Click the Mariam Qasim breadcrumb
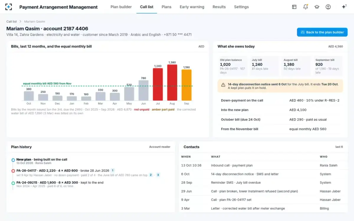Viewport: 354px width, 221px height. click(35, 22)
